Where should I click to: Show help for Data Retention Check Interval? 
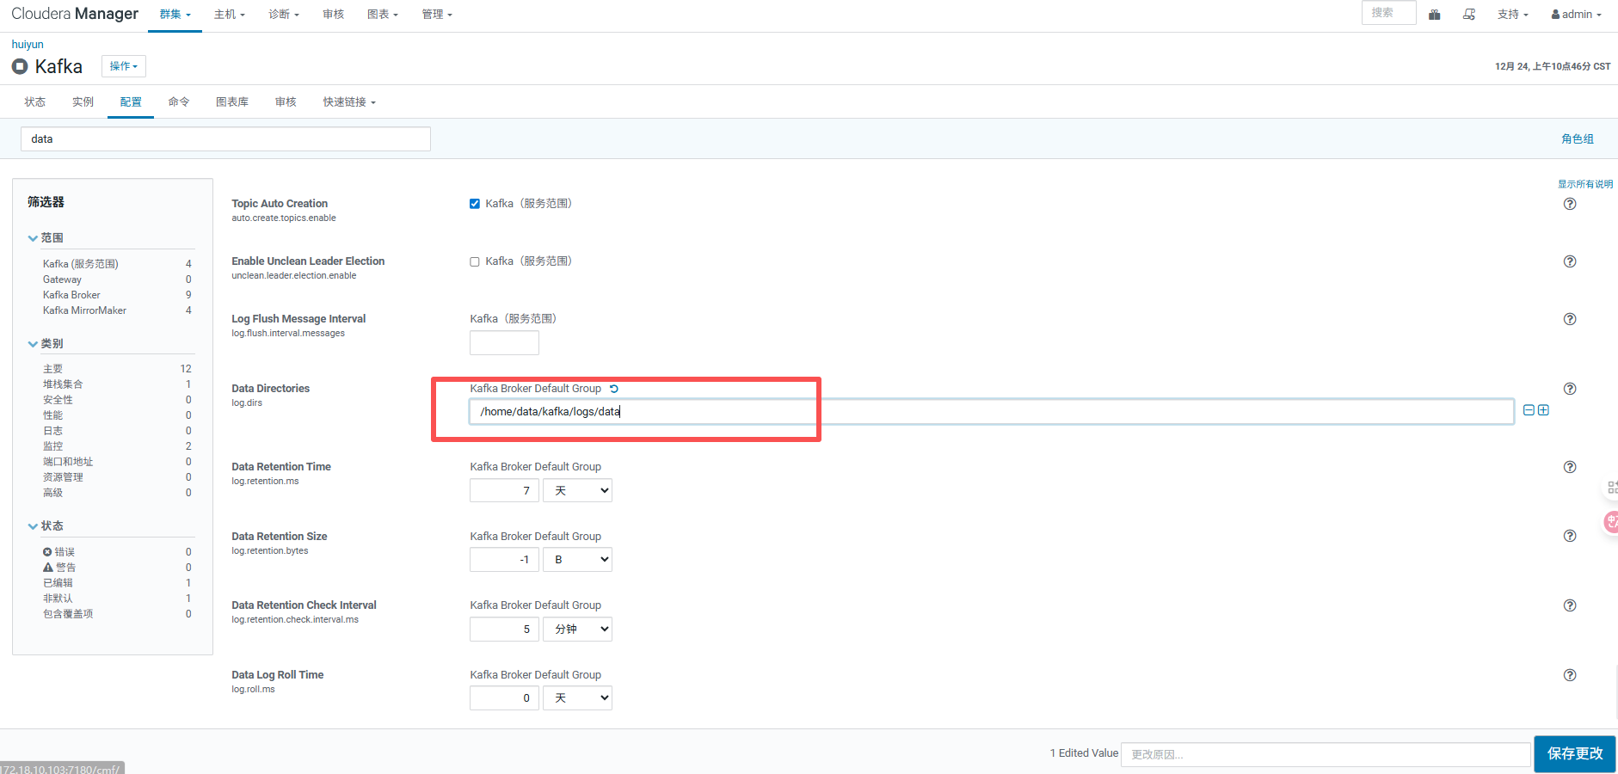[1570, 605]
